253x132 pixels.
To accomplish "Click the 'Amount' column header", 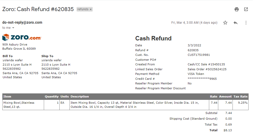I will pyautogui.click(x=226, y=96).
